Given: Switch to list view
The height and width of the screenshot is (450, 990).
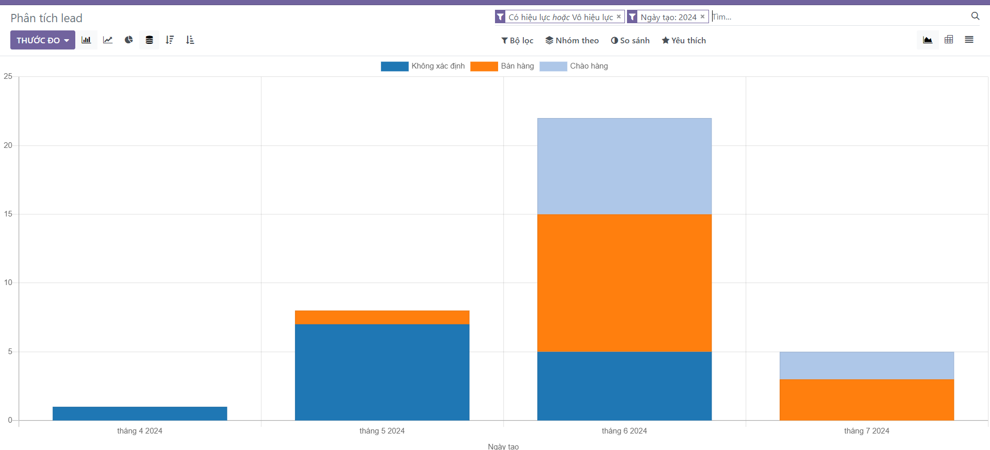Looking at the screenshot, I should [969, 40].
